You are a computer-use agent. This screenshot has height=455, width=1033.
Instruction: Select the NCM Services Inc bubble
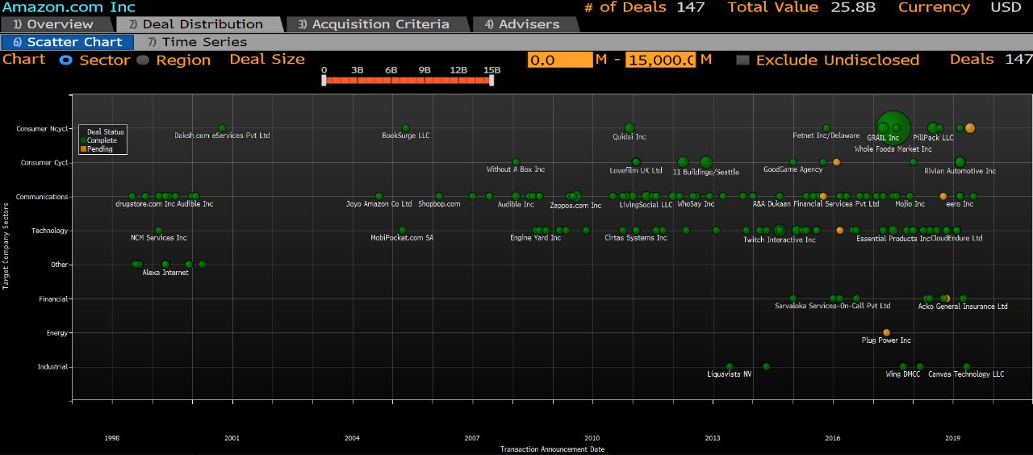tap(159, 230)
